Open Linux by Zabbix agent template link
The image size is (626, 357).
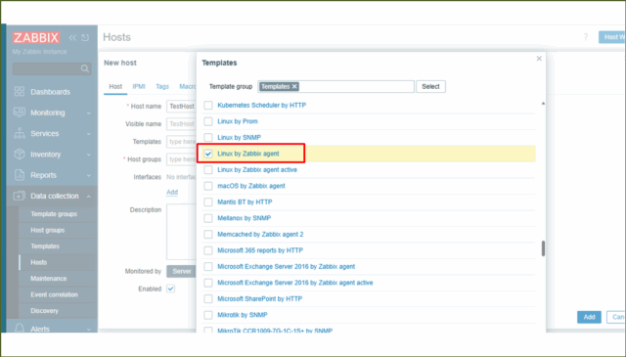tap(248, 154)
